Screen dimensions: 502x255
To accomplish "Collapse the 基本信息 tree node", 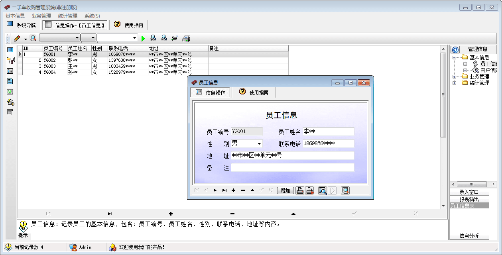I will point(455,57).
